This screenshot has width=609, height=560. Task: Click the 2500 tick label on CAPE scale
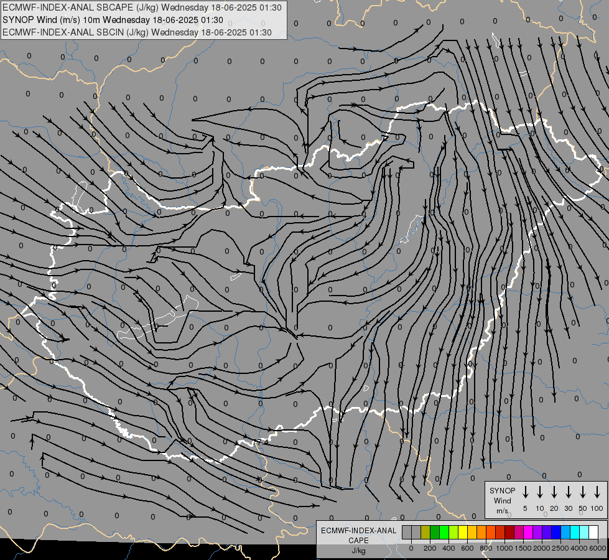[560, 548]
